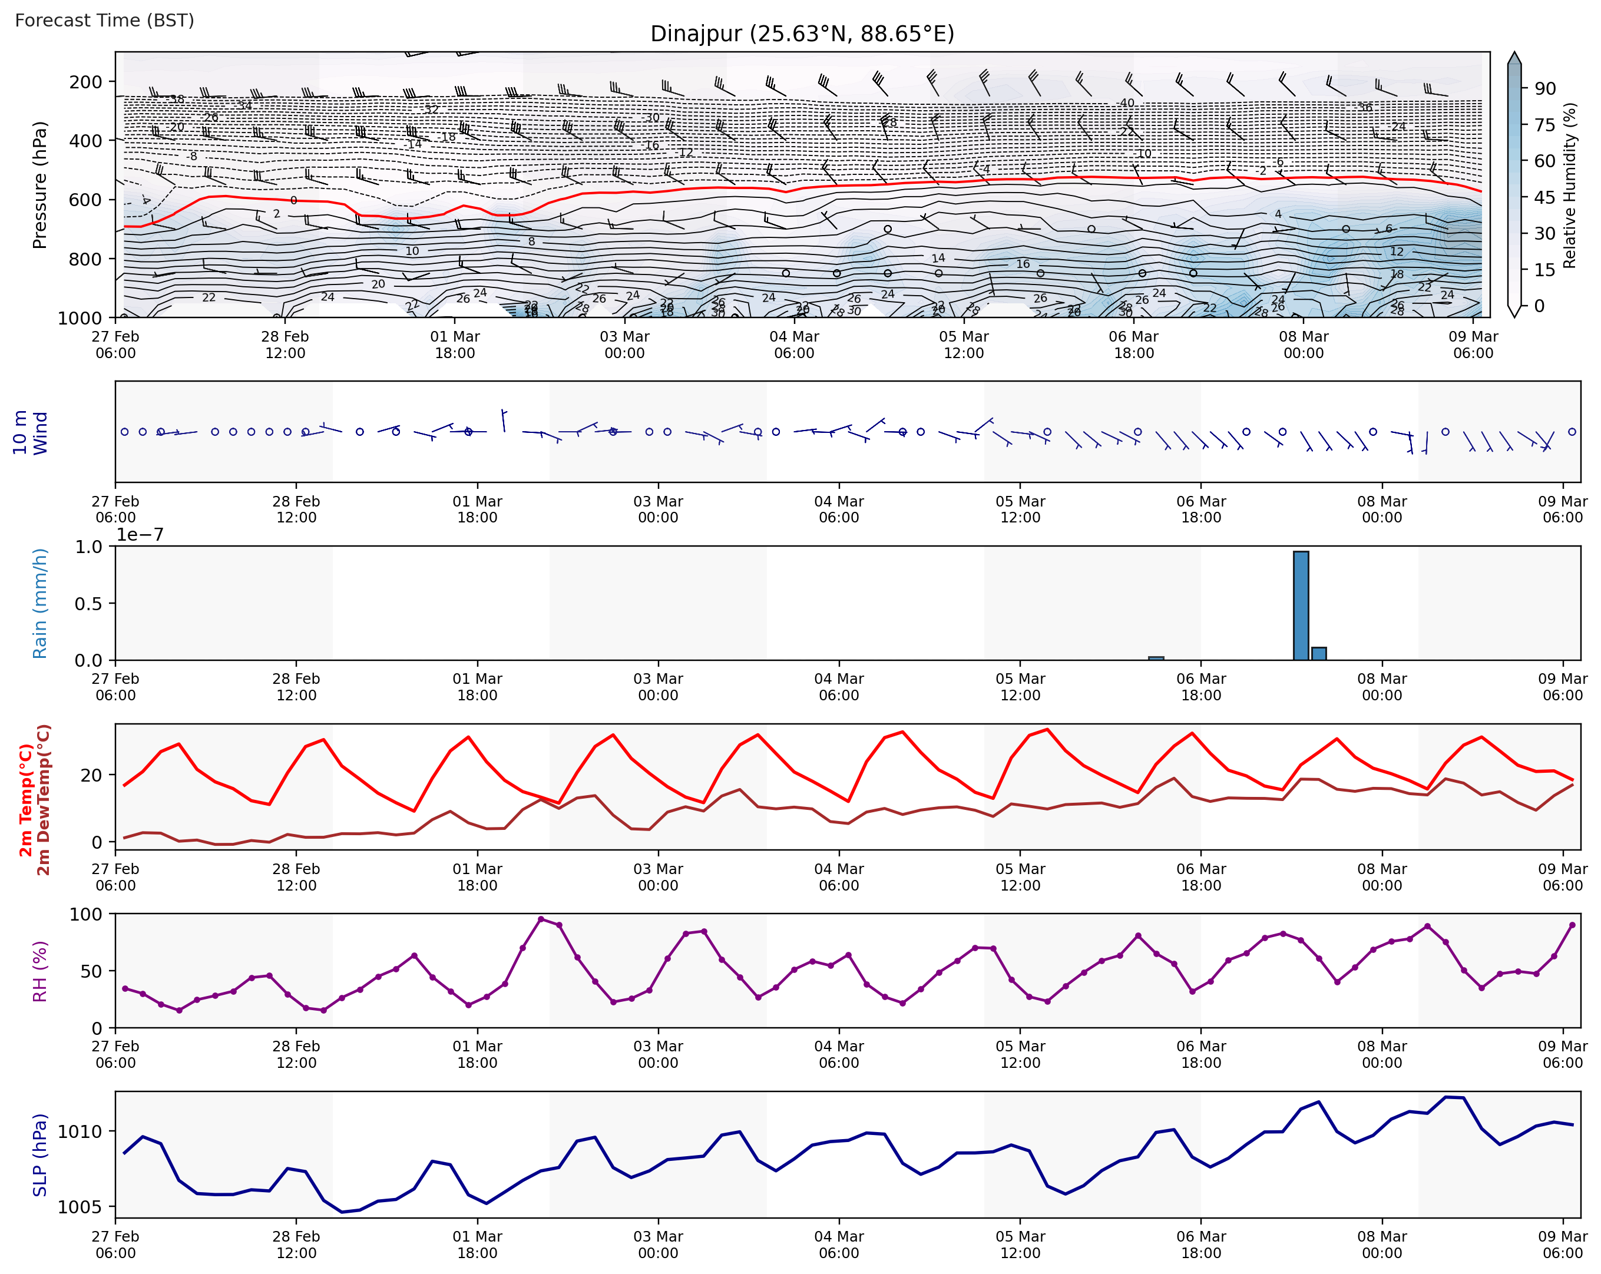Click the Dinajpur plot title
This screenshot has width=1601, height=1274.
[802, 34]
